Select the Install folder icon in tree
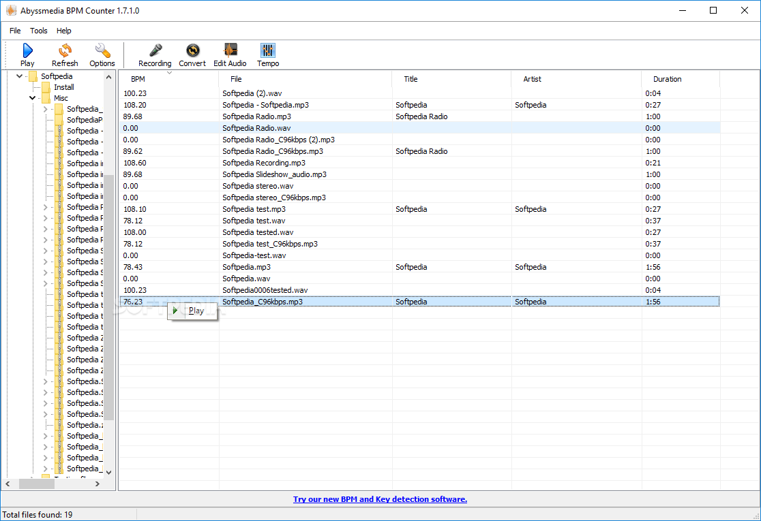 click(46, 87)
